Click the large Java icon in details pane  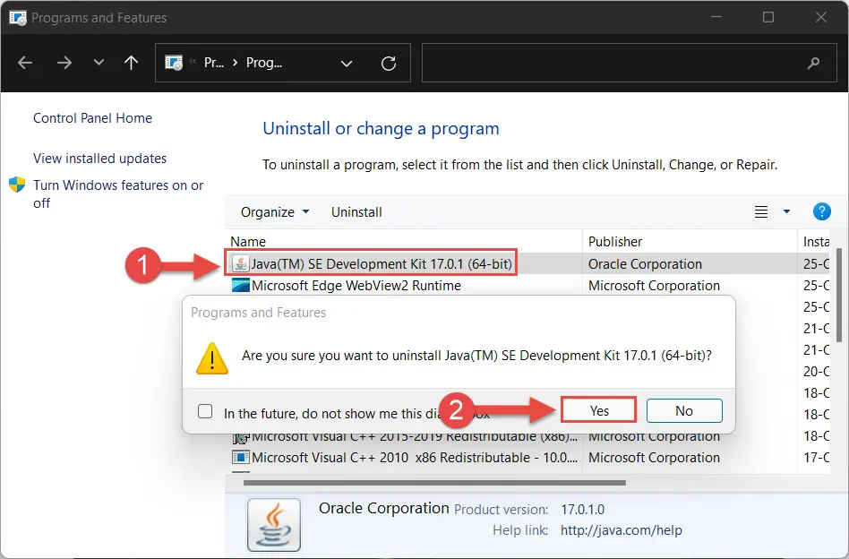274,524
